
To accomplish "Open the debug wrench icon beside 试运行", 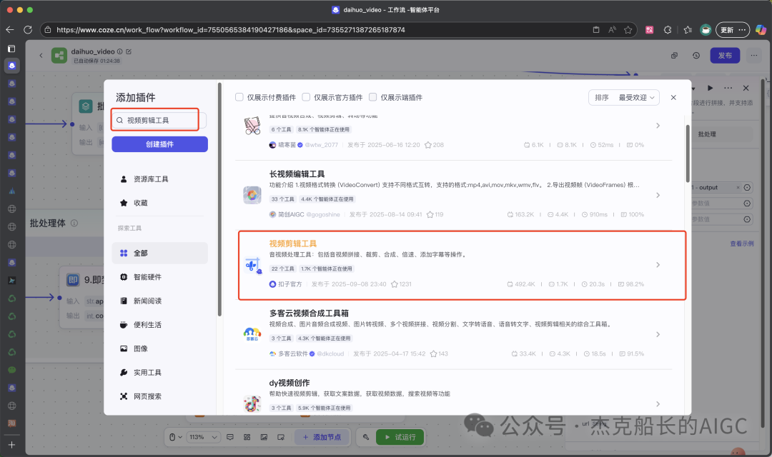I will [x=366, y=437].
